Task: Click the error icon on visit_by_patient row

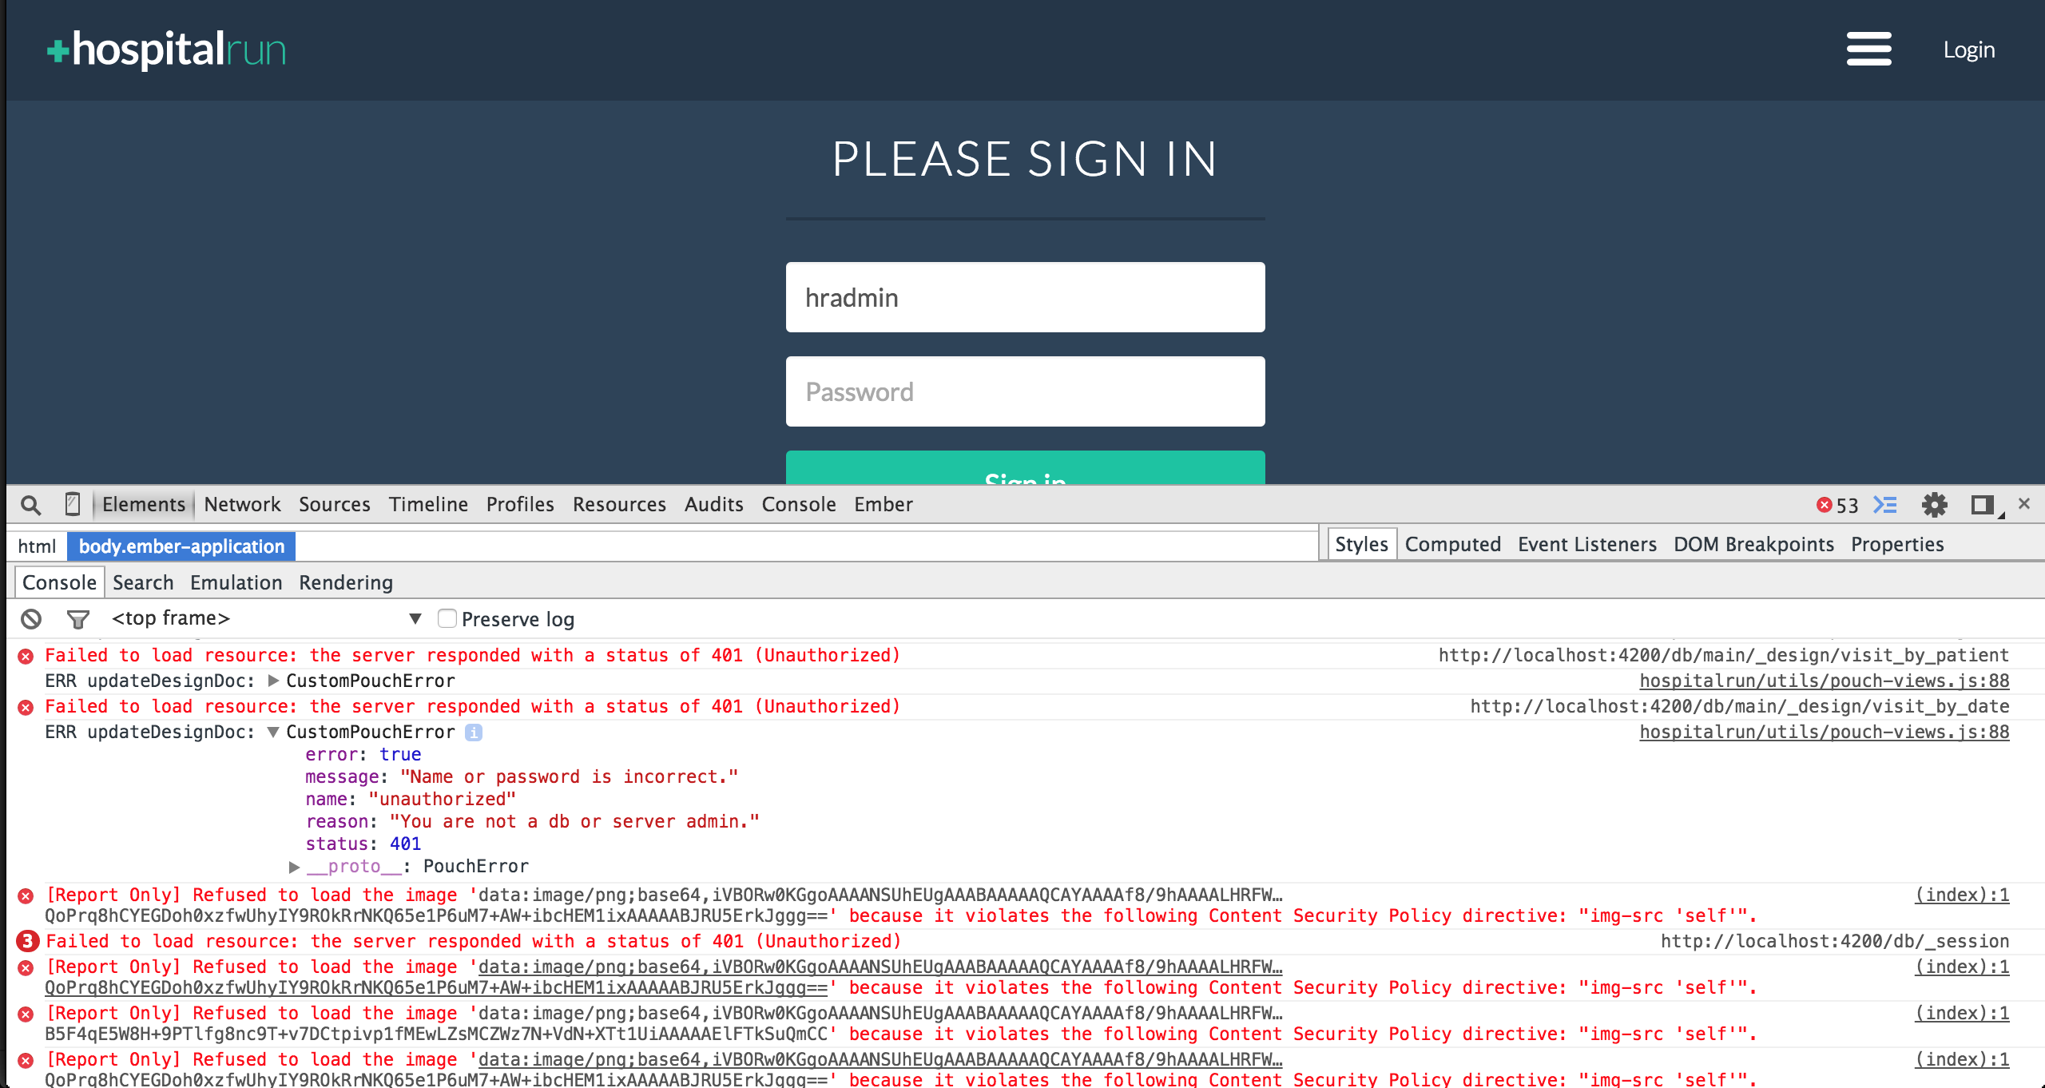Action: [26, 656]
